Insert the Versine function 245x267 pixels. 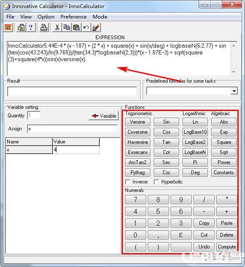point(138,122)
